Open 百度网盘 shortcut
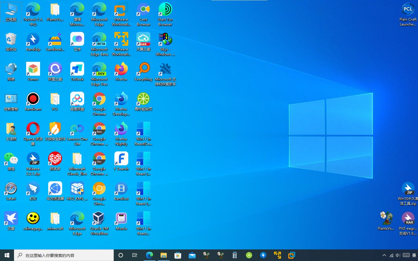Screen dimensions: 418x261 pyautogui.click(x=77, y=102)
